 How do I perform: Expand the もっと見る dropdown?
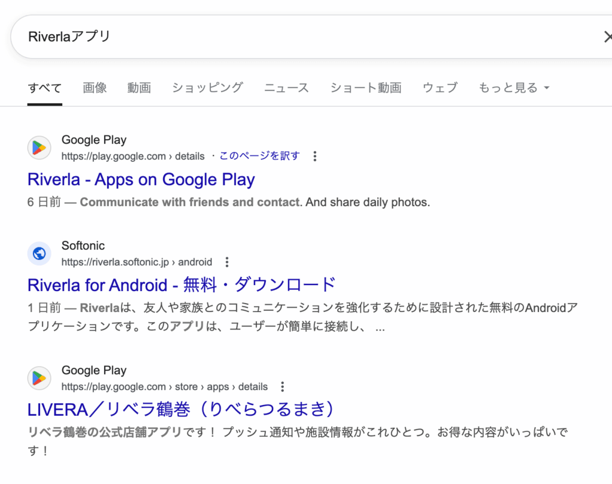pos(514,88)
